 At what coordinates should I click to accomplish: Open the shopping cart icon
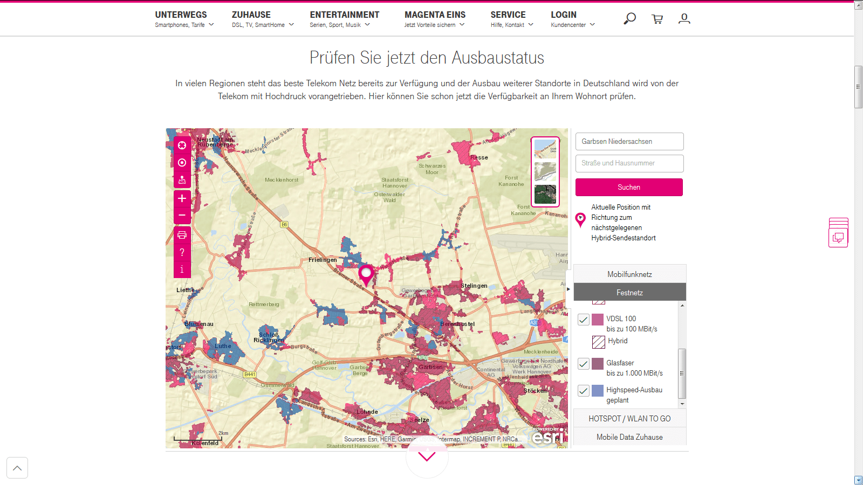[657, 19]
